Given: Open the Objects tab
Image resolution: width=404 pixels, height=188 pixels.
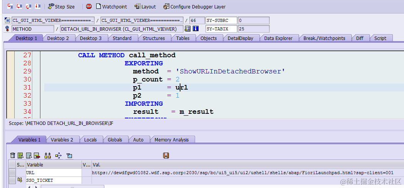Looking at the screenshot, I should 209,38.
